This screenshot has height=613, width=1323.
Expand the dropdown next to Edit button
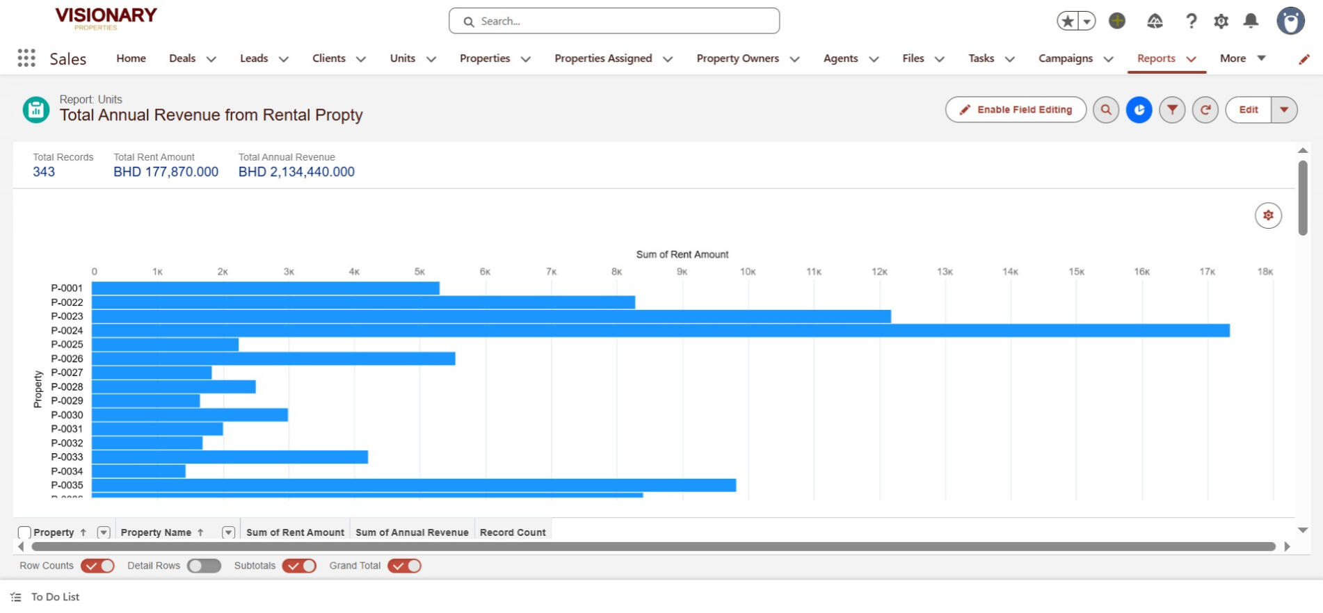click(1284, 110)
